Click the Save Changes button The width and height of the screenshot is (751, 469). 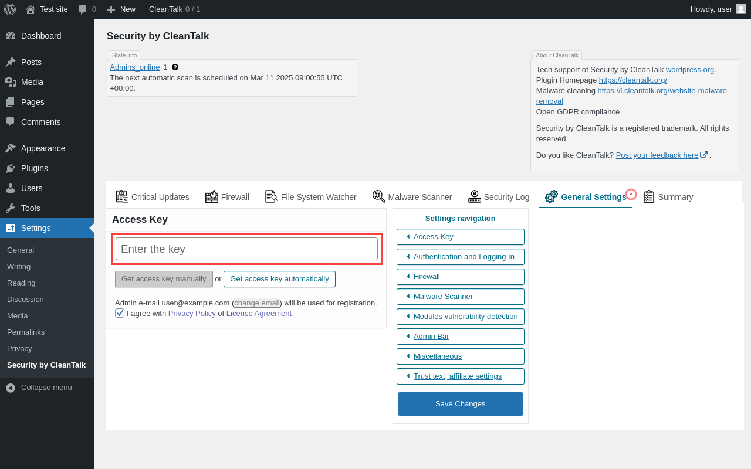[461, 404]
